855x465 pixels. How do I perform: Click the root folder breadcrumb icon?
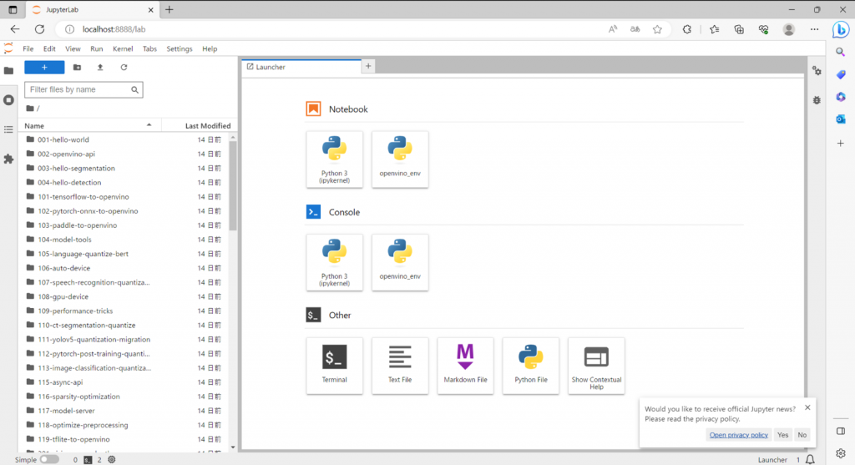tap(30, 108)
